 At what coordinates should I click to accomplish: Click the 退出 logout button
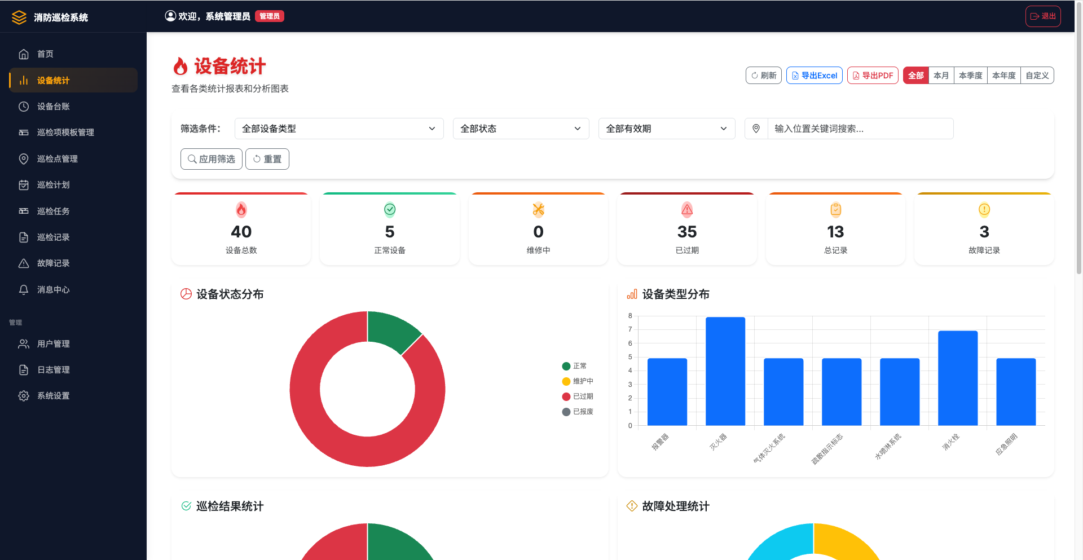tap(1043, 16)
